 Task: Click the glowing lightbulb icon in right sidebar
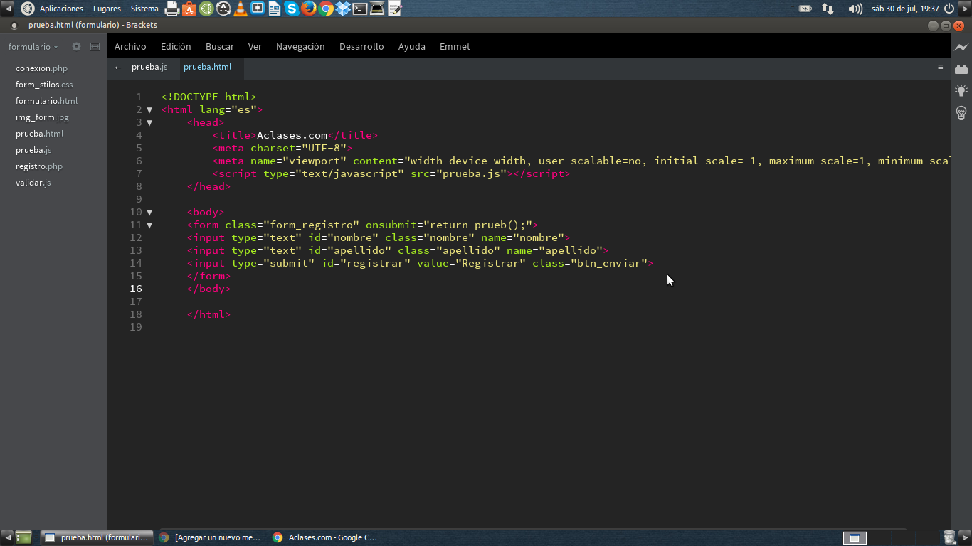tap(961, 91)
